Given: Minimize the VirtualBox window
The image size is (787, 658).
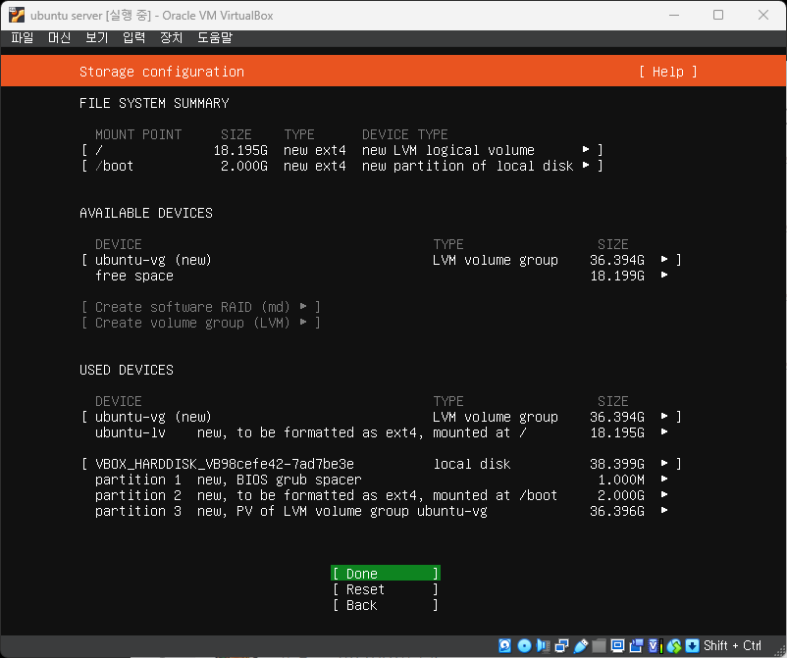Looking at the screenshot, I should (x=674, y=15).
